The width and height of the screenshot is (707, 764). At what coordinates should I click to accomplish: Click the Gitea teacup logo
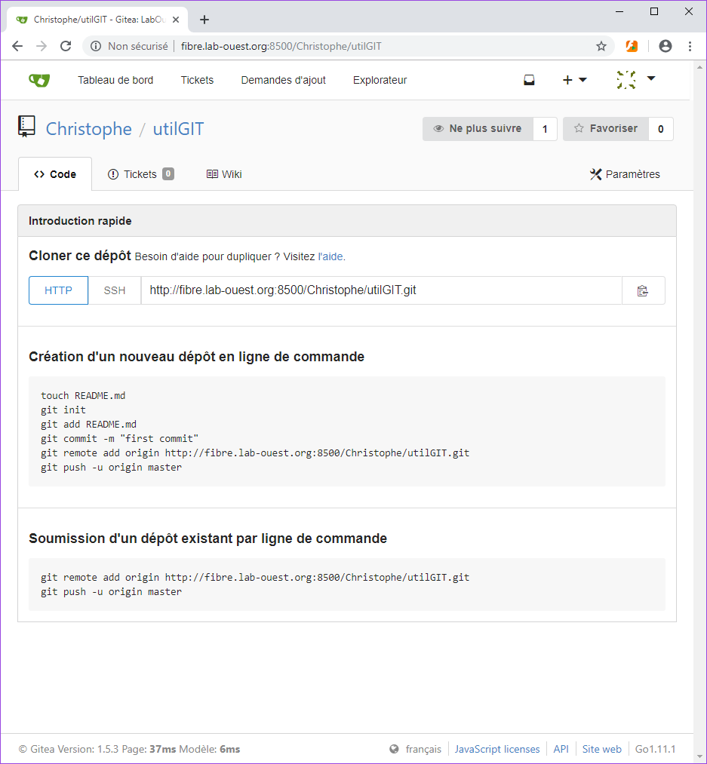click(x=39, y=80)
